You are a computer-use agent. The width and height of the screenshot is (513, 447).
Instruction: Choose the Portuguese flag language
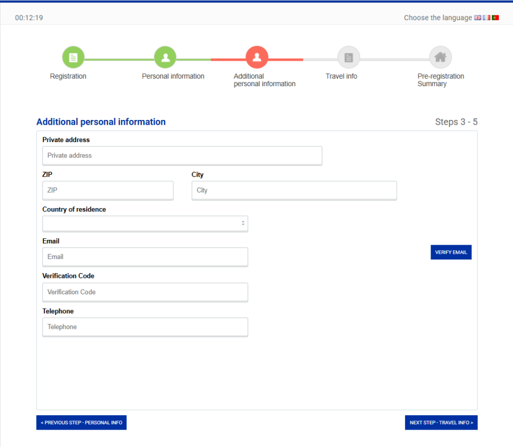[x=495, y=18]
